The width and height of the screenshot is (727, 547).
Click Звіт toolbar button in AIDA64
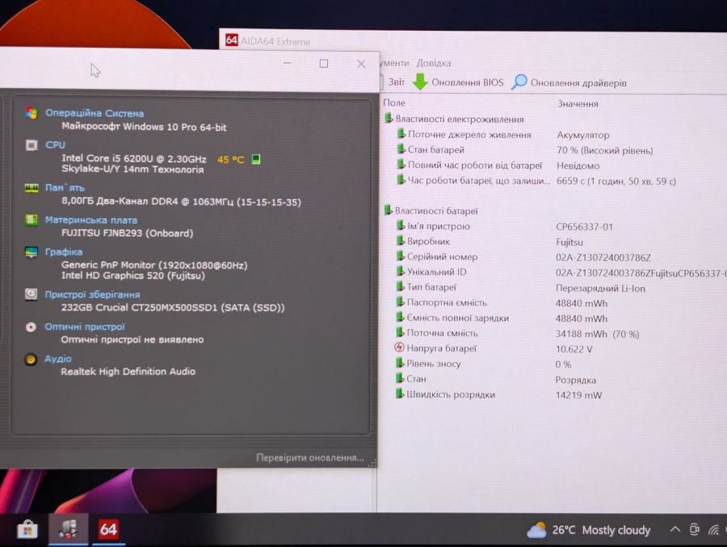tap(397, 82)
